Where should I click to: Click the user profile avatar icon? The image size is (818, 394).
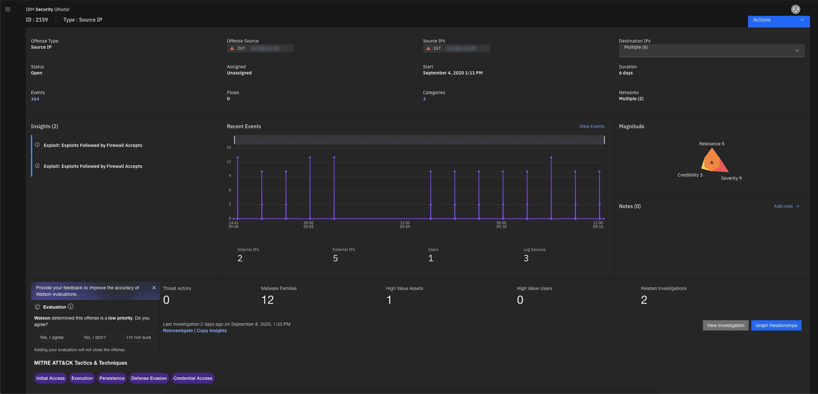click(796, 9)
